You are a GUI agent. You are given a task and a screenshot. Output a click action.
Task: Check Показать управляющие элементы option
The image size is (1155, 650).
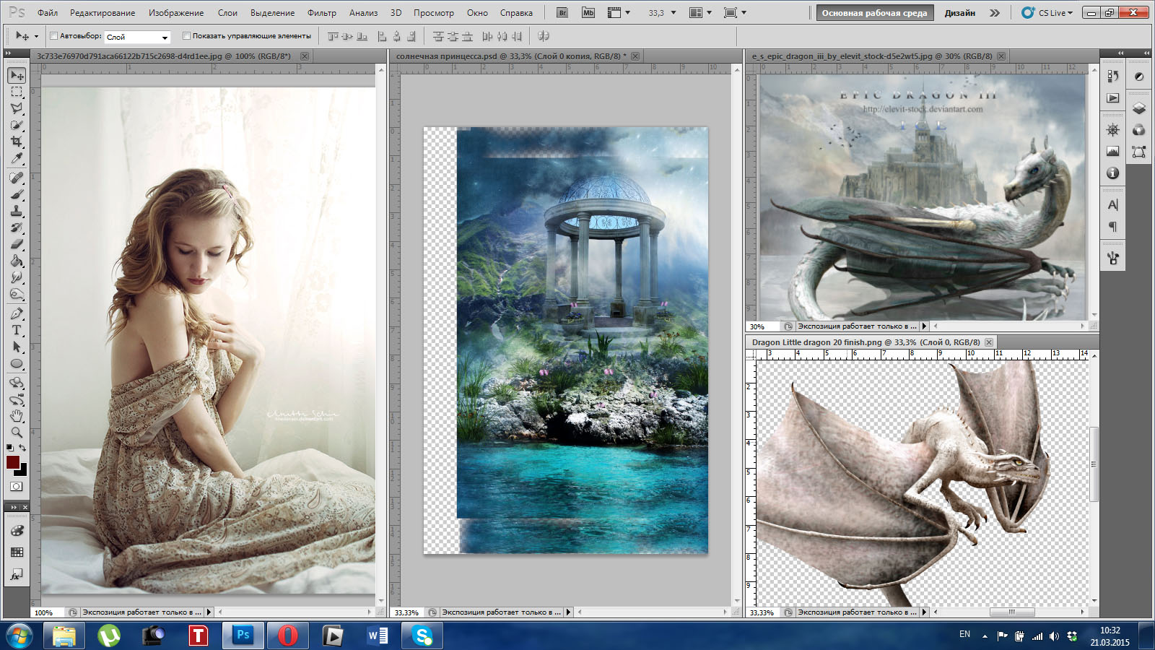click(186, 36)
